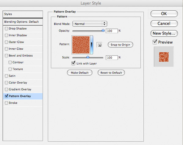Select the Outer Glow label
The image size is (183, 145).
click(16, 42)
